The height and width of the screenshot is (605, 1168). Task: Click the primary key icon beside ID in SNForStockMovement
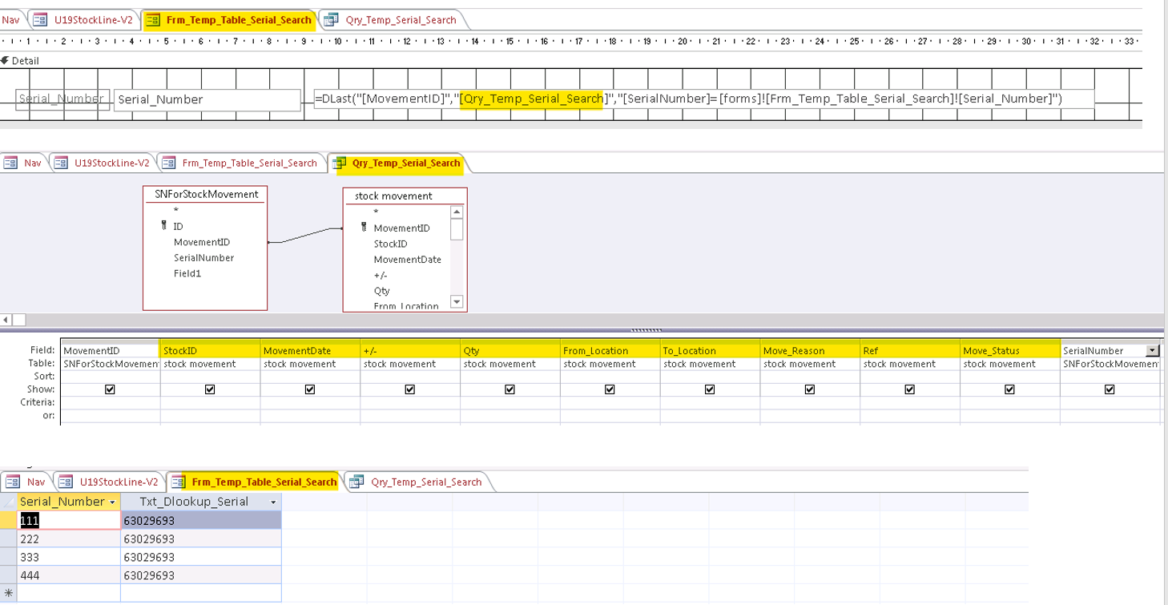click(164, 226)
